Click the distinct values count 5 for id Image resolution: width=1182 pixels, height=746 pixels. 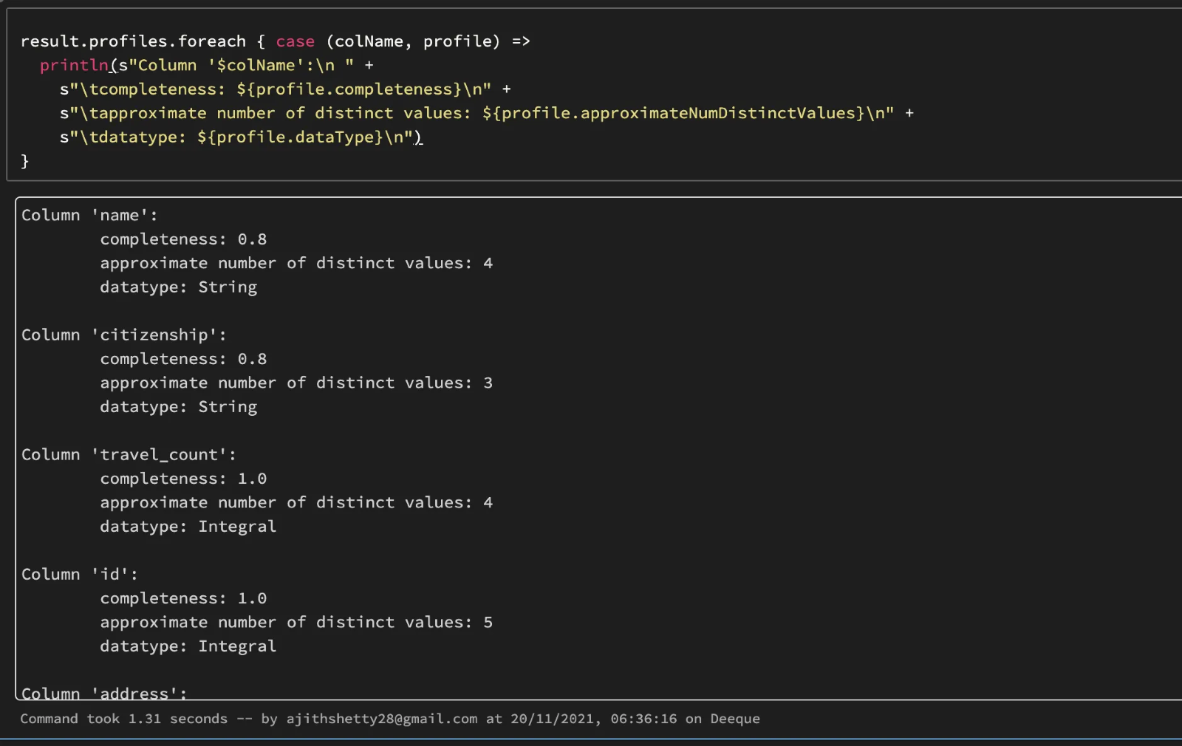click(487, 622)
